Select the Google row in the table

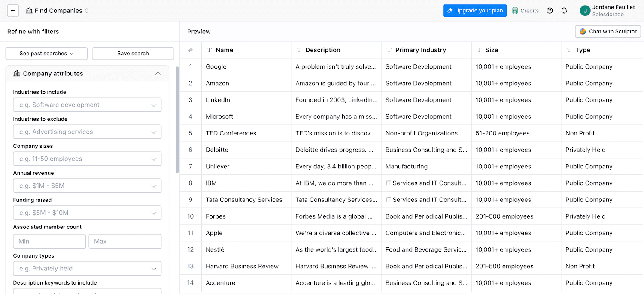click(x=216, y=67)
